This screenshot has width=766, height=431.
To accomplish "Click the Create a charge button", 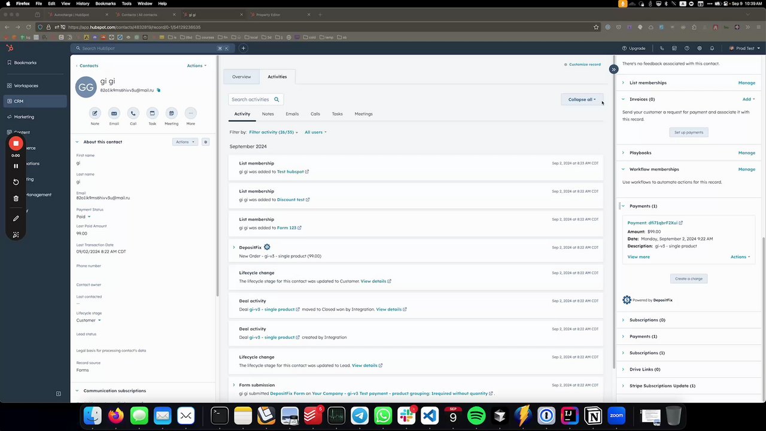I will (x=689, y=279).
